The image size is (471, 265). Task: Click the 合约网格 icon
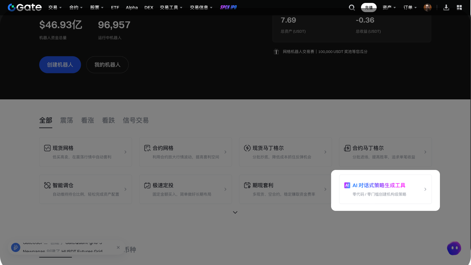pyautogui.click(x=147, y=148)
